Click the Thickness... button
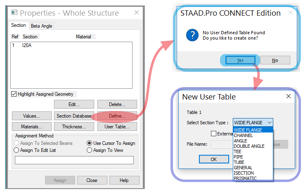The image size is (303, 194). pyautogui.click(x=74, y=127)
